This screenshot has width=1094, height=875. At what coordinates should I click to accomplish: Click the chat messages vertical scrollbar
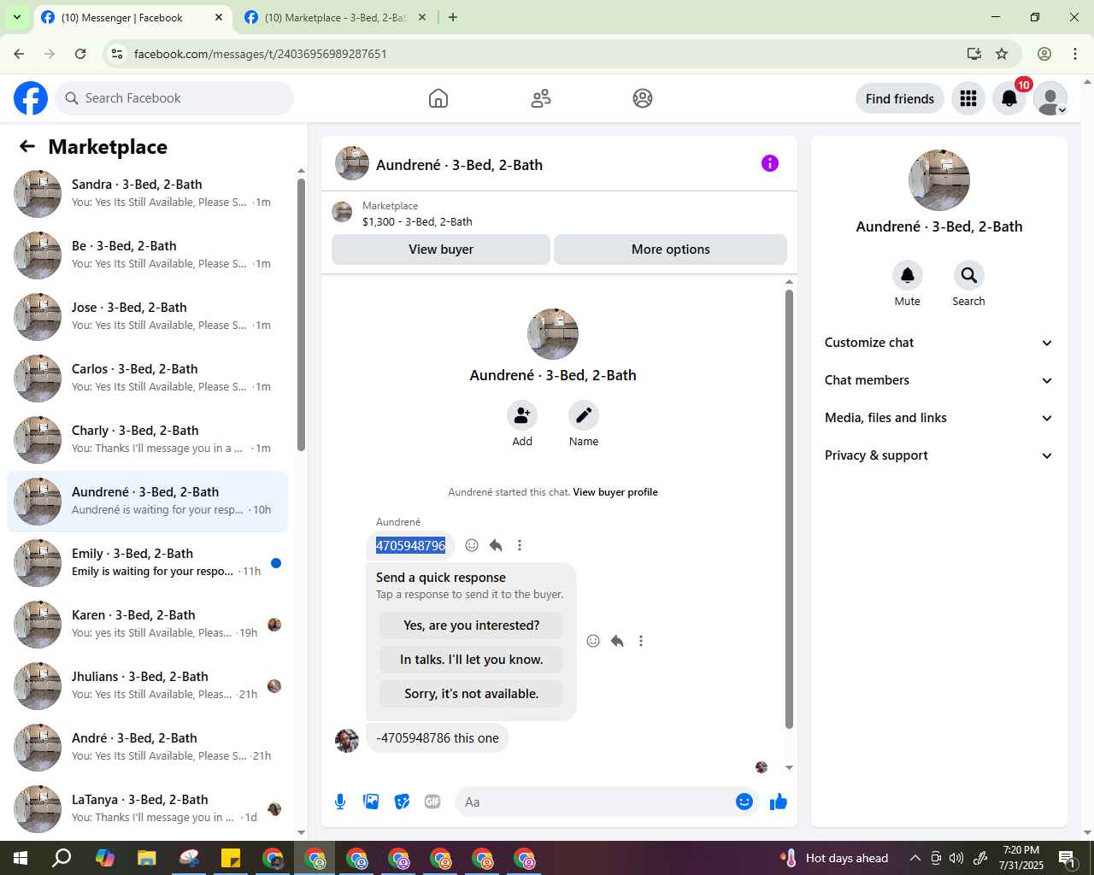789,508
